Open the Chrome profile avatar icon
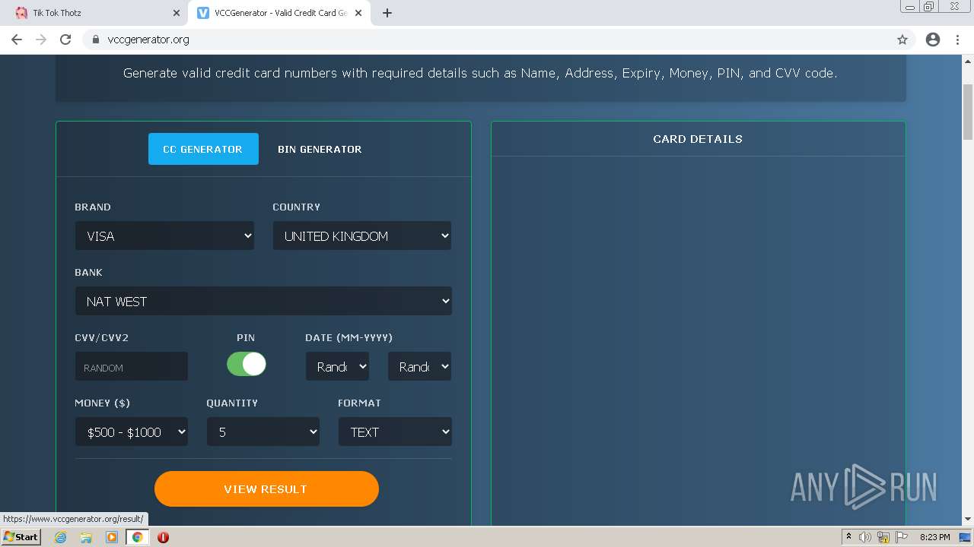974x547 pixels. click(933, 40)
